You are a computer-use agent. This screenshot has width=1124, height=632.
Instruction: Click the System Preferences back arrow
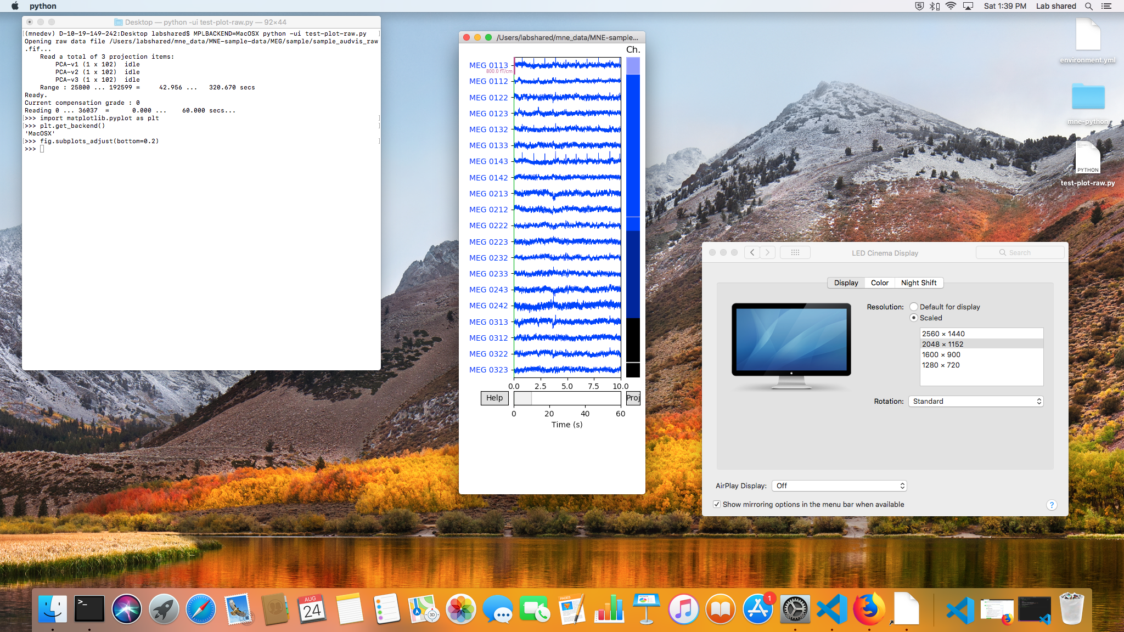(752, 252)
